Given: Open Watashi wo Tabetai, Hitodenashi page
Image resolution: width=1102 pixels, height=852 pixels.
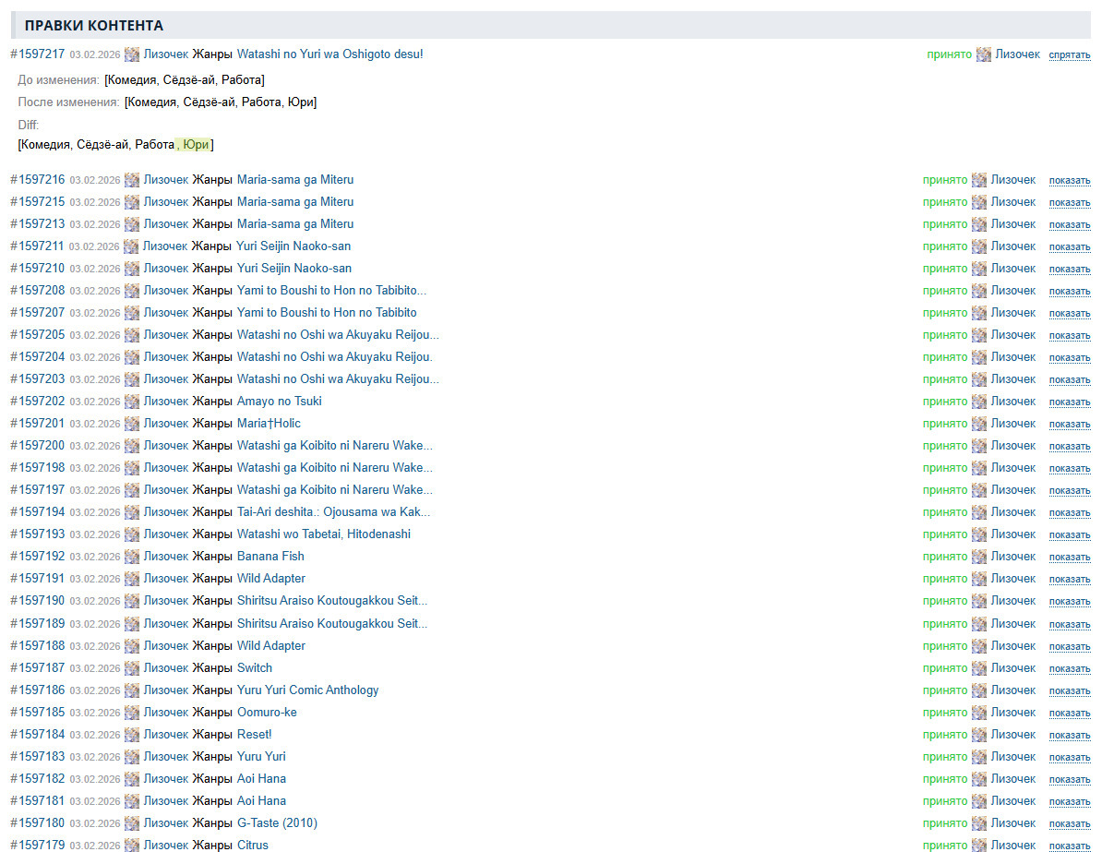Looking at the screenshot, I should 323,534.
